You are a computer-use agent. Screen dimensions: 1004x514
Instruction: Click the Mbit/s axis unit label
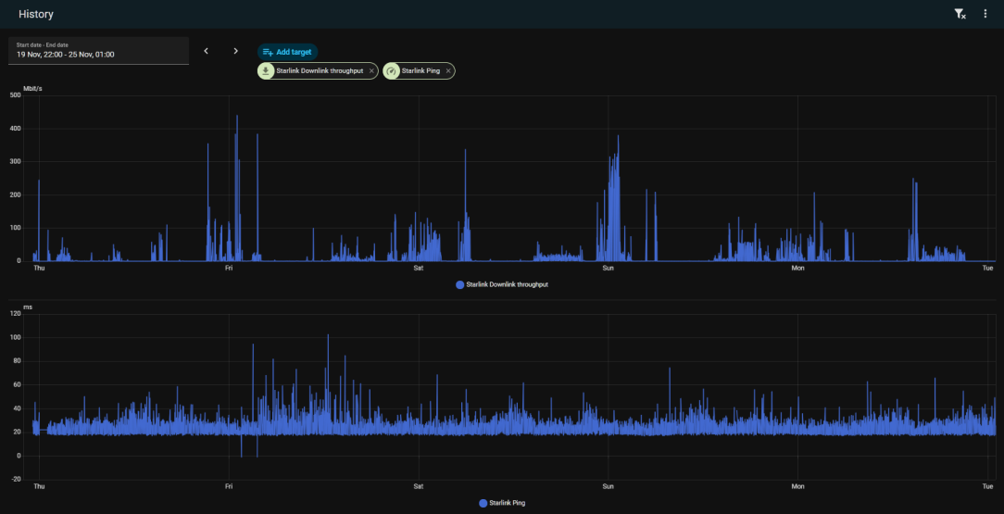[32, 88]
